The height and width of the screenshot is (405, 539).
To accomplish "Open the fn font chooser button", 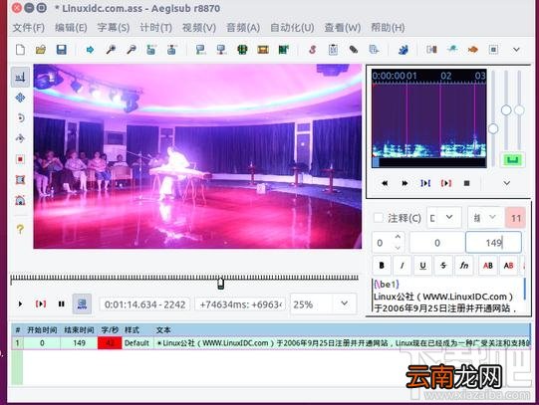I will click(464, 266).
